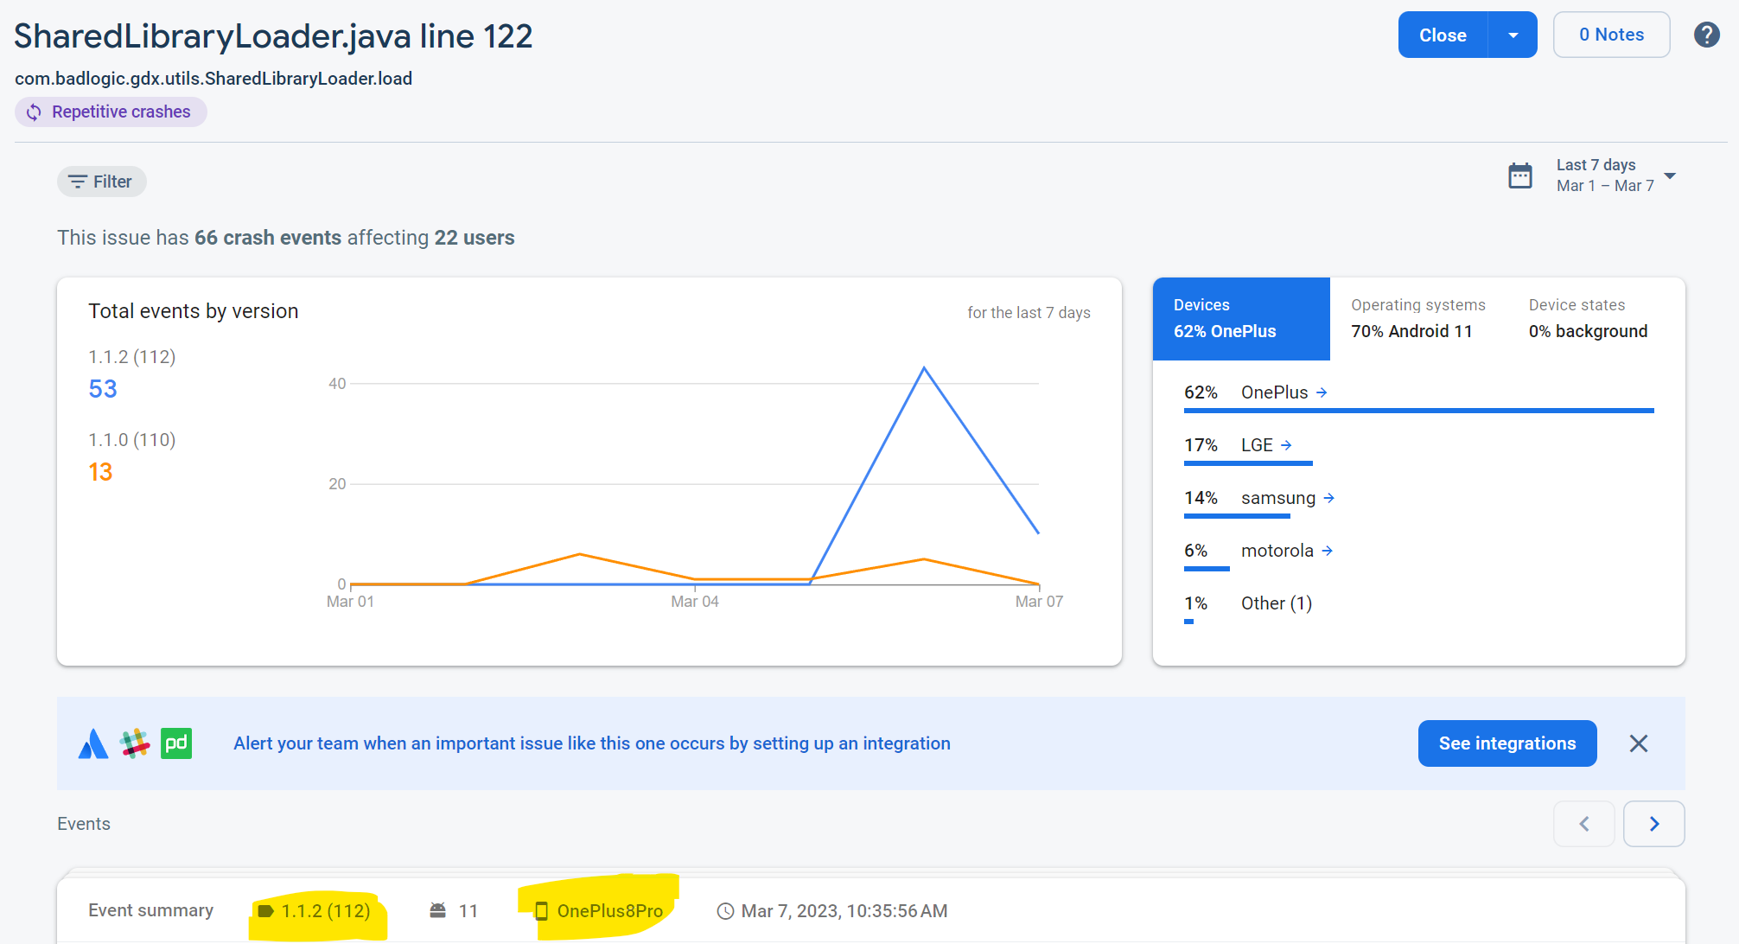The width and height of the screenshot is (1739, 944).
Task: Expand the Close button dropdown arrow
Action: pyautogui.click(x=1513, y=35)
